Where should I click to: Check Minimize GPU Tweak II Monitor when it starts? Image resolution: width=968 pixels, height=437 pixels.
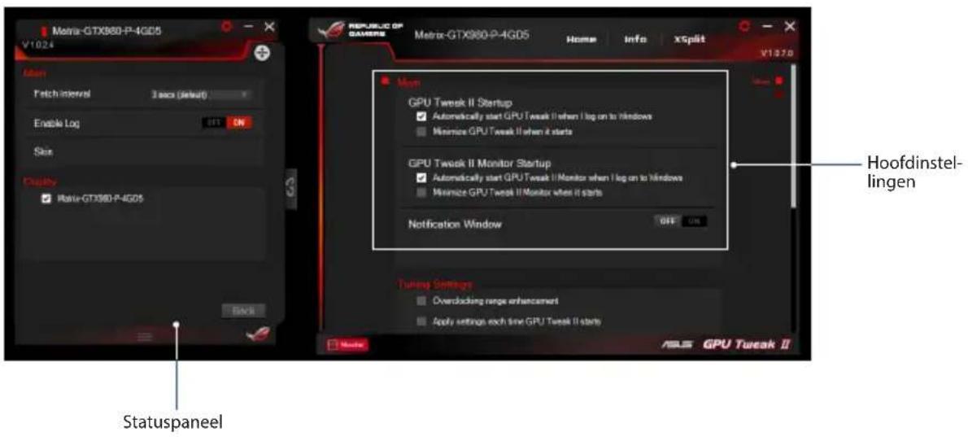point(421,193)
